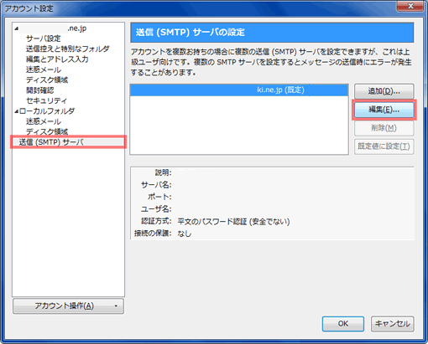Image resolution: width=428 pixels, height=344 pixels.
Task: Open account 迷惑メール settings under .ne.jp
Action: 44,69
